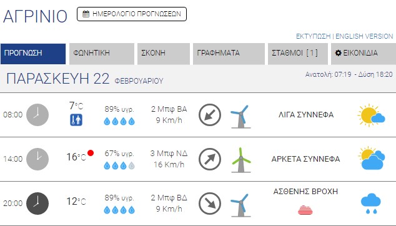Select the ΠΡΟΓΝΩΣΗ tab
The height and width of the screenshot is (226, 396).
(33, 54)
